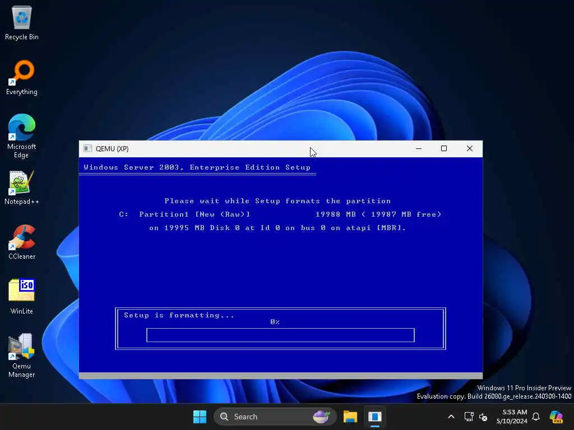Open the Recycle Bin desktop icon
Image resolution: width=574 pixels, height=430 pixels.
22,22
